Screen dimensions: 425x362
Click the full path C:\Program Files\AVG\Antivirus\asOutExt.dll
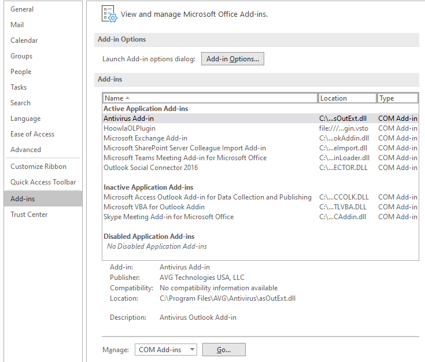click(227, 298)
